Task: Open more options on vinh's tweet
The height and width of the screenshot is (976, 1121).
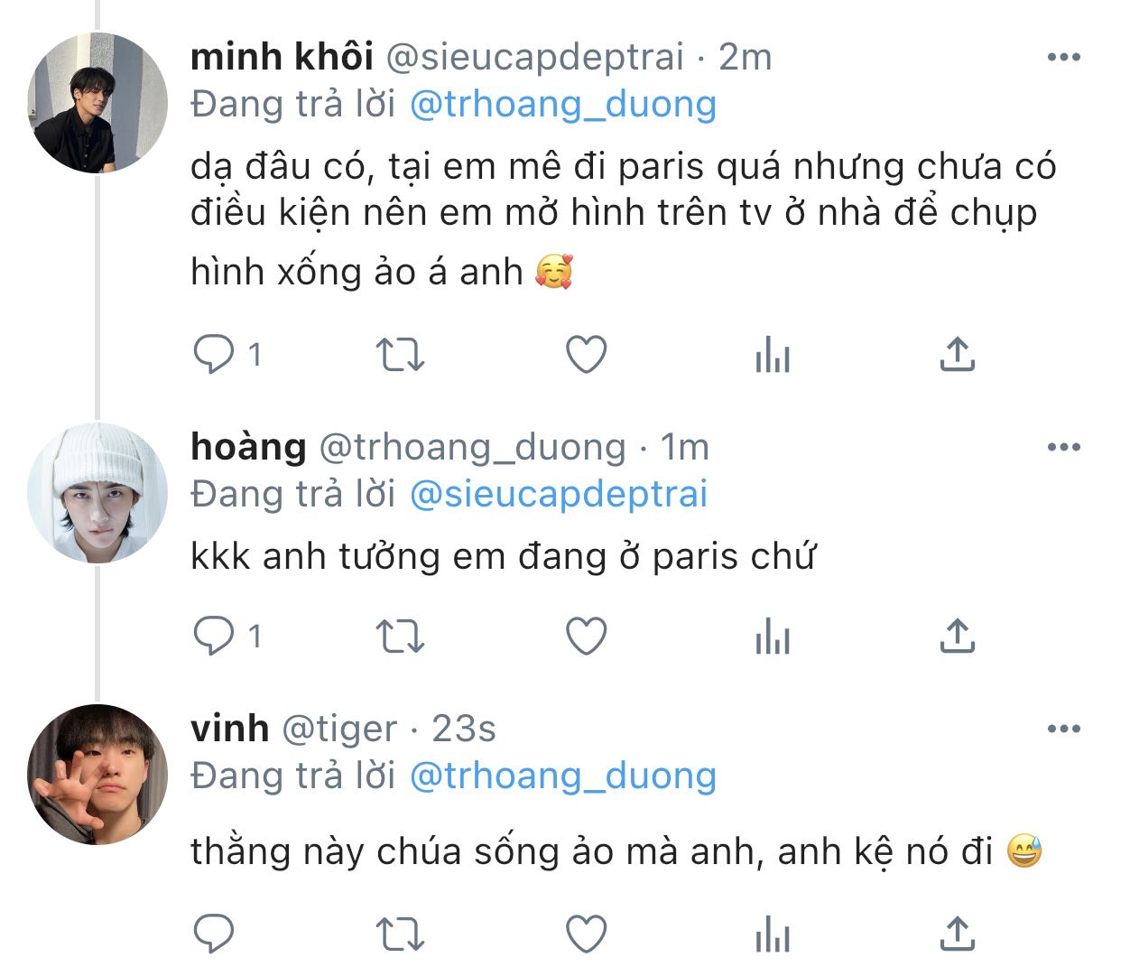Action: click(x=1063, y=729)
